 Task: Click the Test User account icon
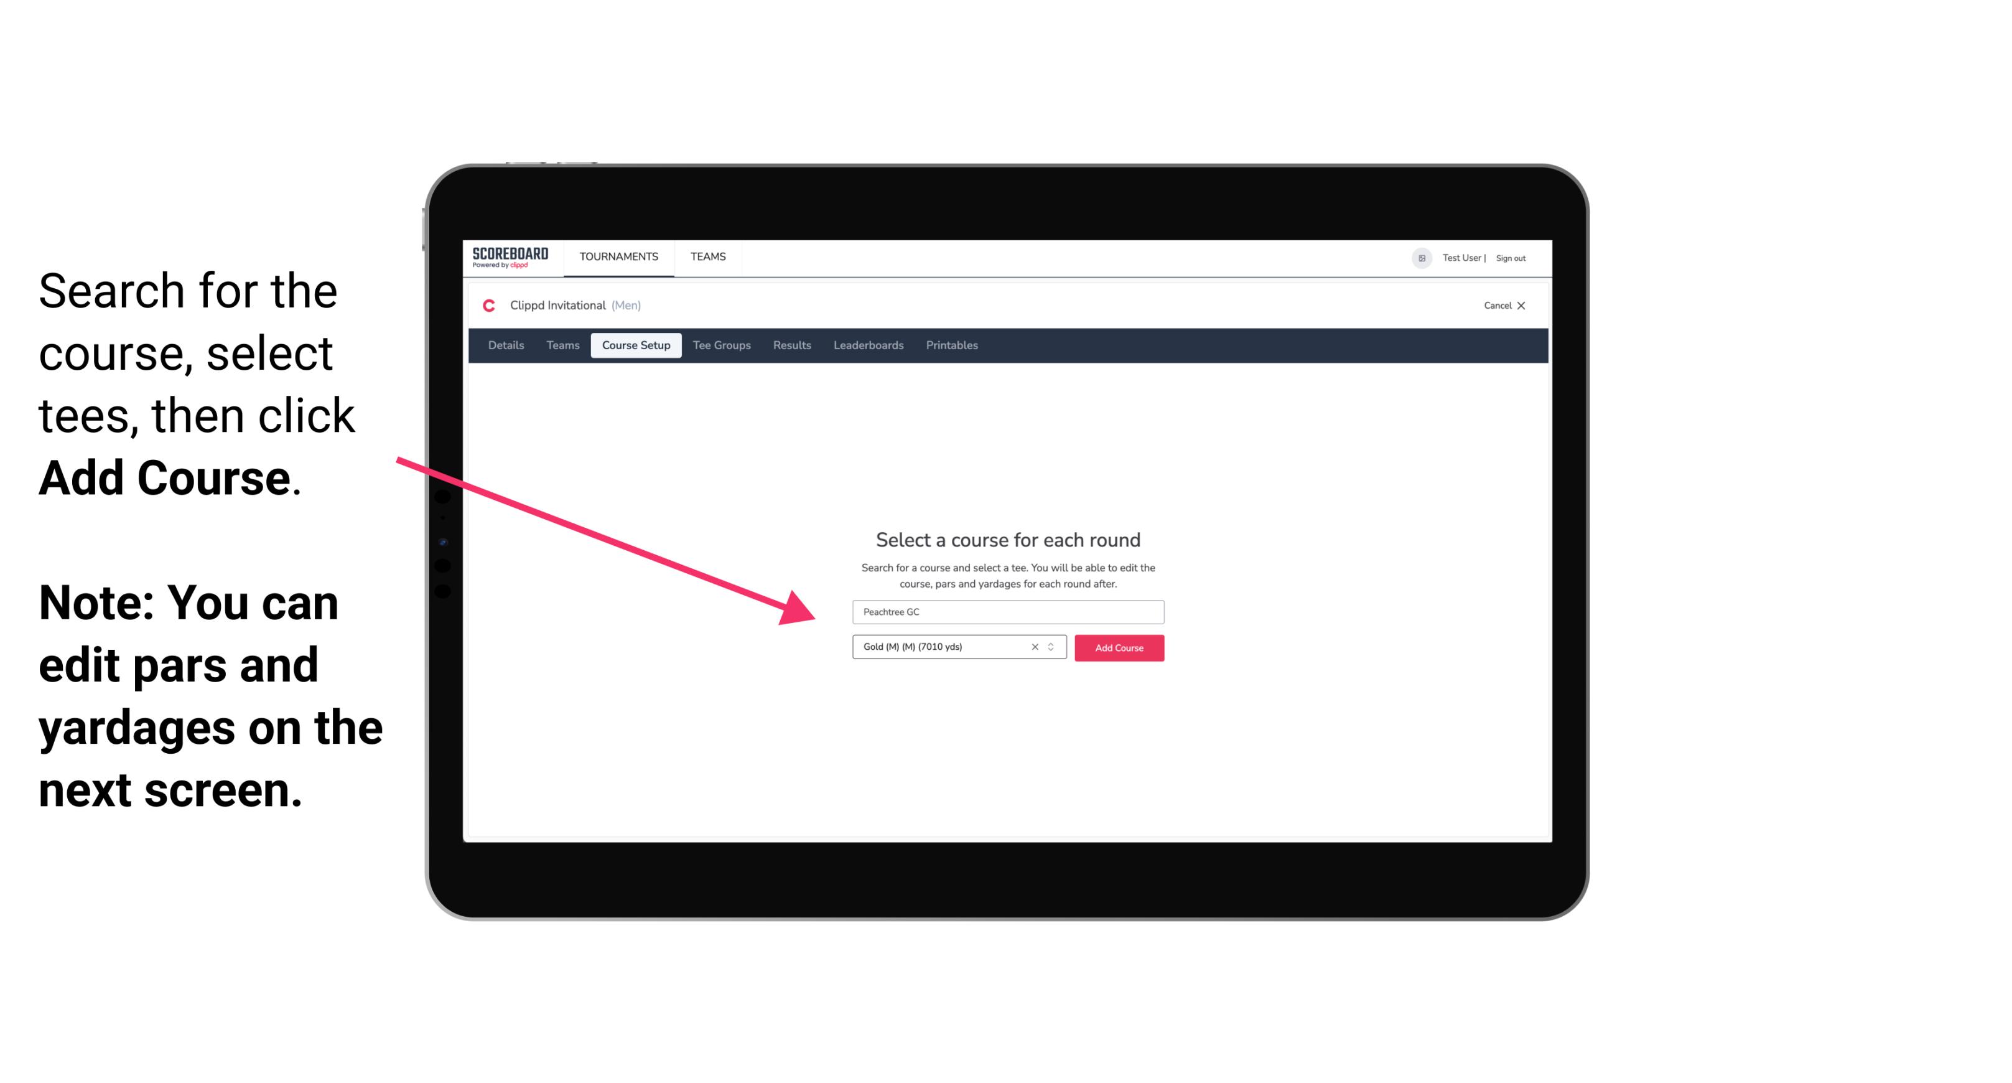tap(1418, 258)
